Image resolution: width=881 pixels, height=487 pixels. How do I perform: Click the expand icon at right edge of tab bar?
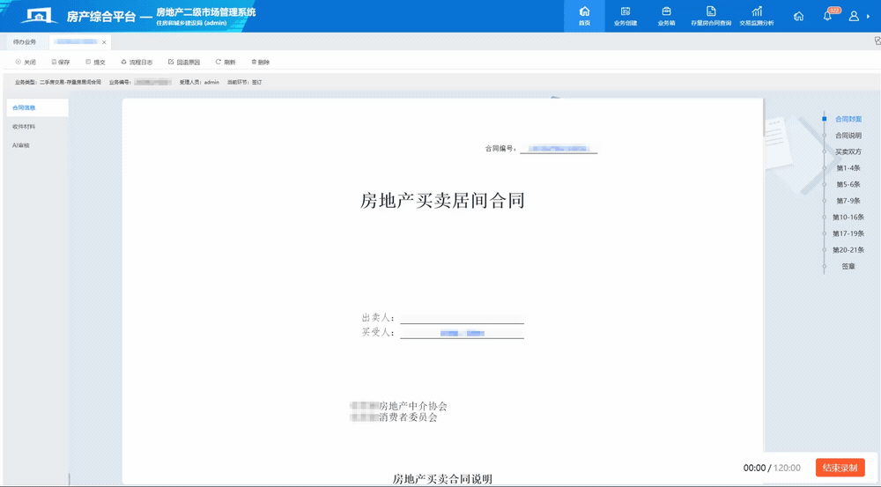coord(877,41)
